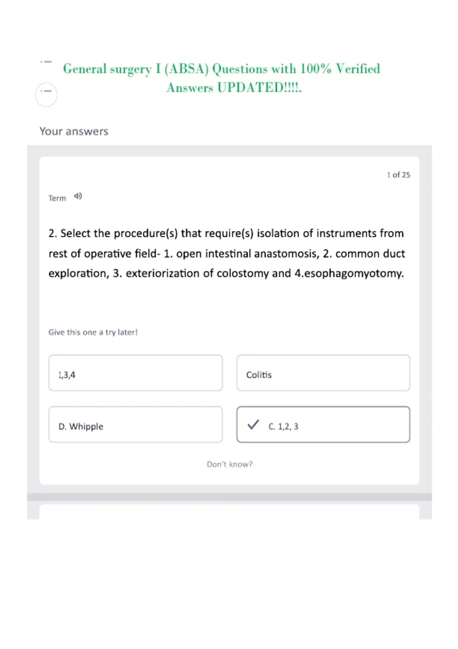Play the term audio speaker icon
Screen dimensions: 458x649
click(x=78, y=196)
